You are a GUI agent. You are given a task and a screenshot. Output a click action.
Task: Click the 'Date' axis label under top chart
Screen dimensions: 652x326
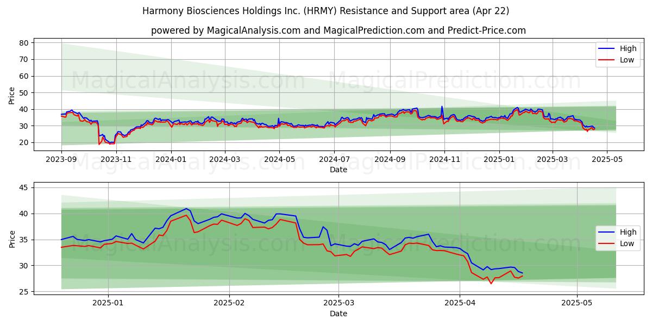(338, 170)
